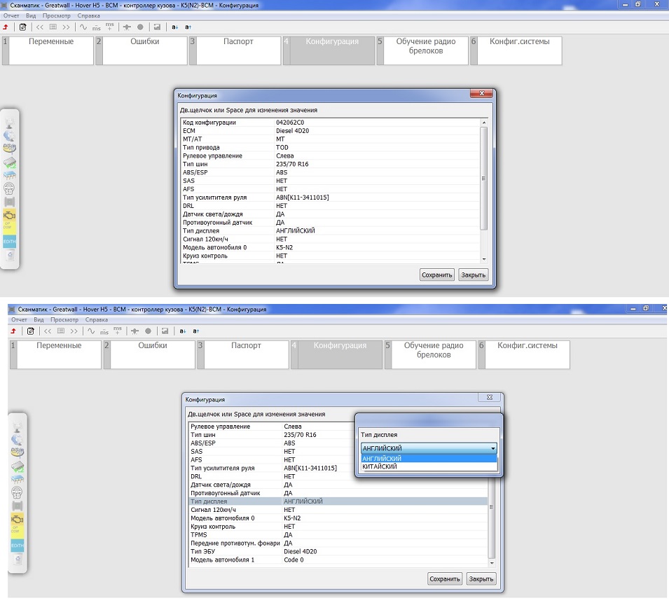This screenshot has height=610, width=669.
Task: Click the sine-wave graph icon in the upper window toolbar
Action: [83, 27]
